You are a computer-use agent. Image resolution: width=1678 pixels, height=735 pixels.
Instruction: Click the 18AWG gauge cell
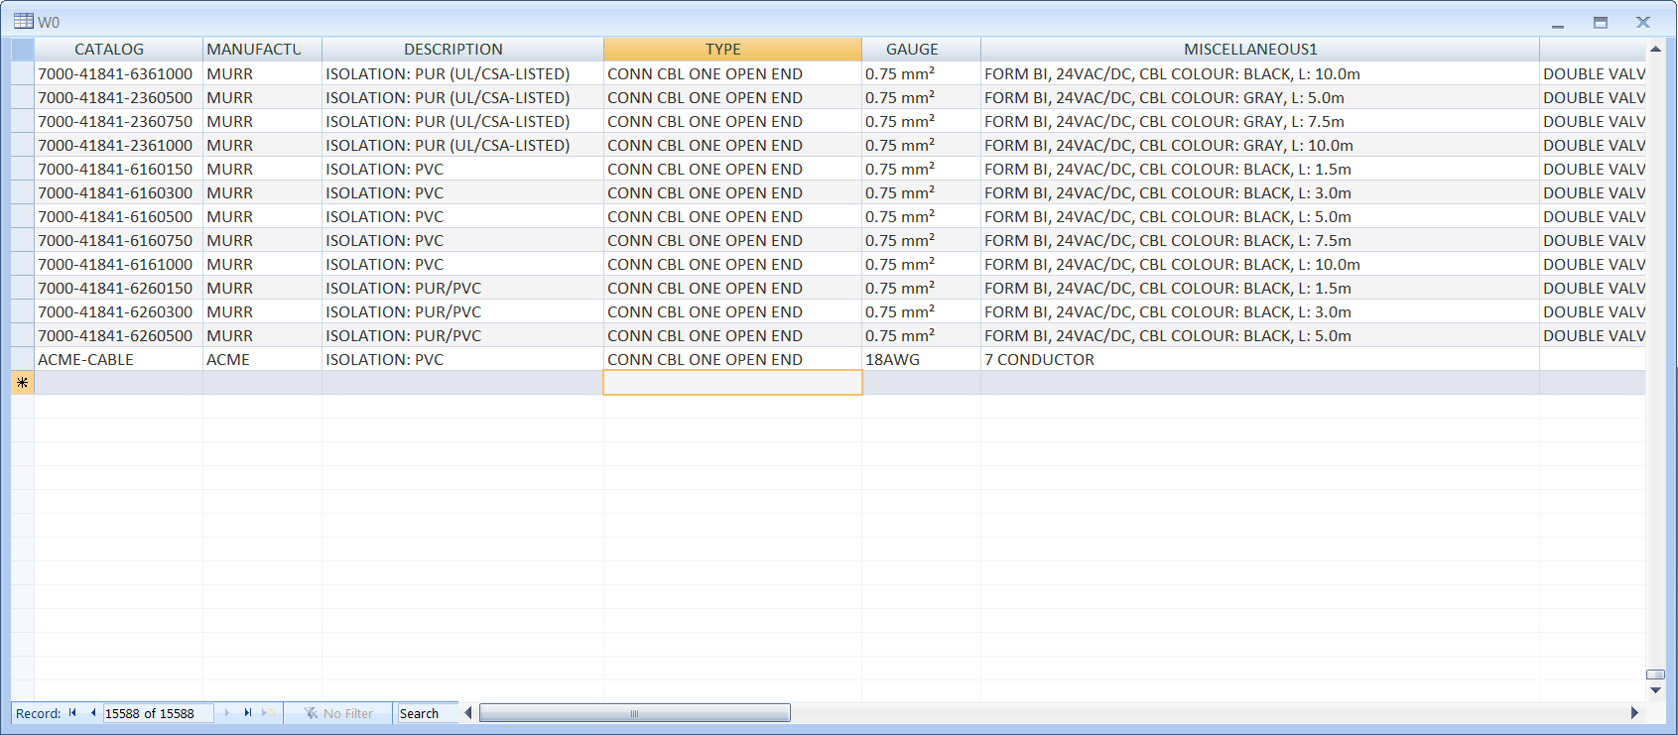pos(921,359)
